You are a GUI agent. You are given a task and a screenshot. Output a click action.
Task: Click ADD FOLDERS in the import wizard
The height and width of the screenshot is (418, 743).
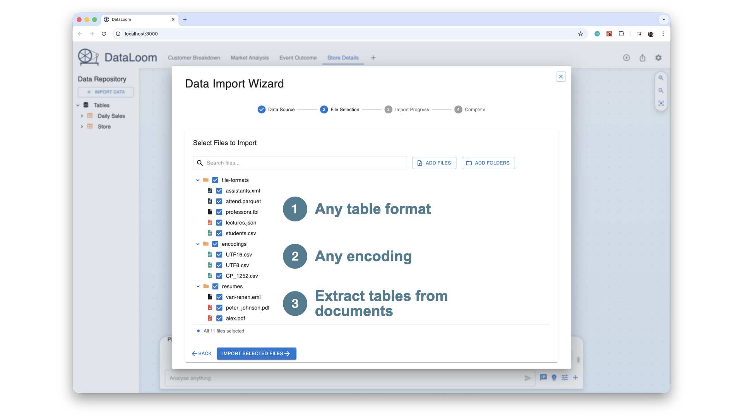488,163
